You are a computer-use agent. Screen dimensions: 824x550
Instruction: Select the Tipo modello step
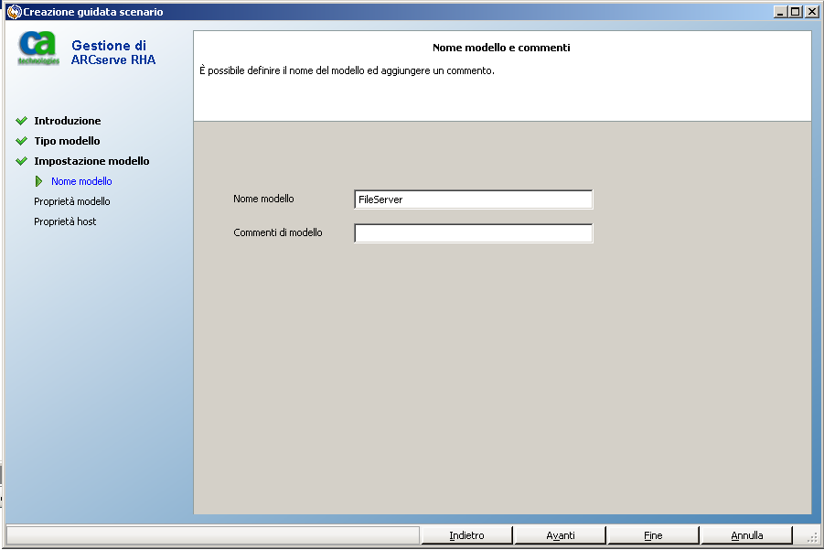67,141
